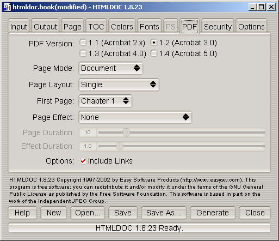Image resolution: width=279 pixels, height=241 pixels.
Task: Click the Generate button
Action: click(213, 213)
